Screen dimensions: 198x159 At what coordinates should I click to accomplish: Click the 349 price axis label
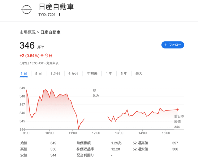coord(22,88)
